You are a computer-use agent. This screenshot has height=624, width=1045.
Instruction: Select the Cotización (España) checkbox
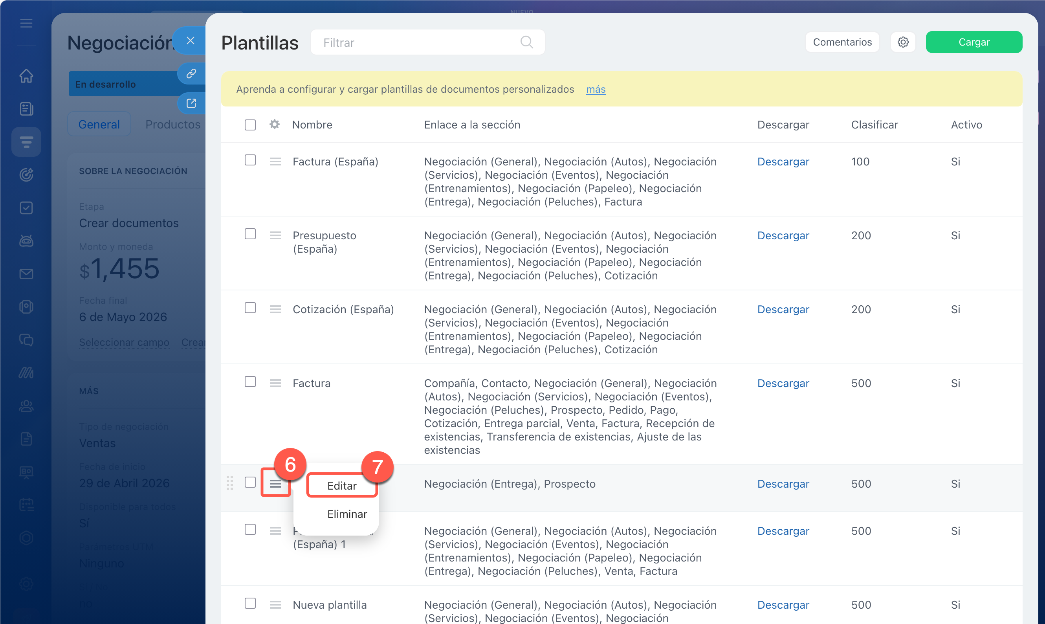250,308
